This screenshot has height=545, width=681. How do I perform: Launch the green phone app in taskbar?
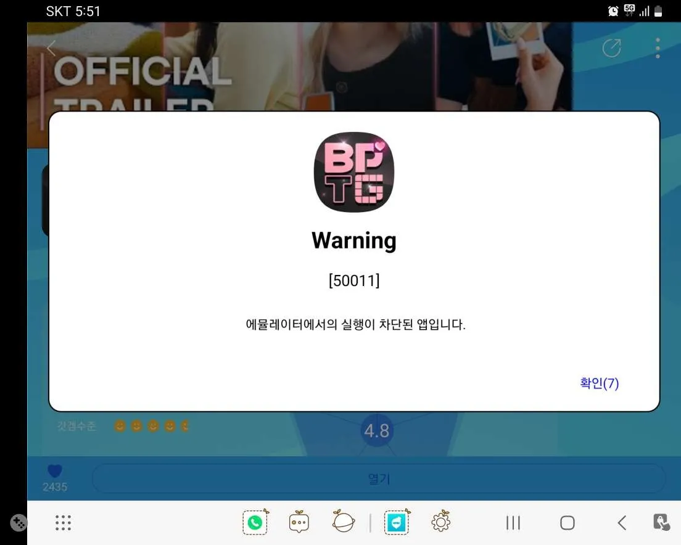click(x=255, y=523)
